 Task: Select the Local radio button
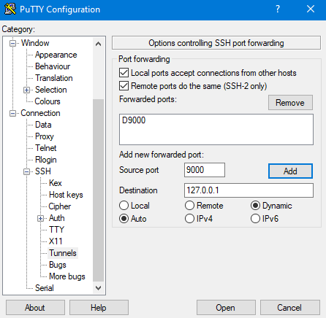(x=124, y=206)
